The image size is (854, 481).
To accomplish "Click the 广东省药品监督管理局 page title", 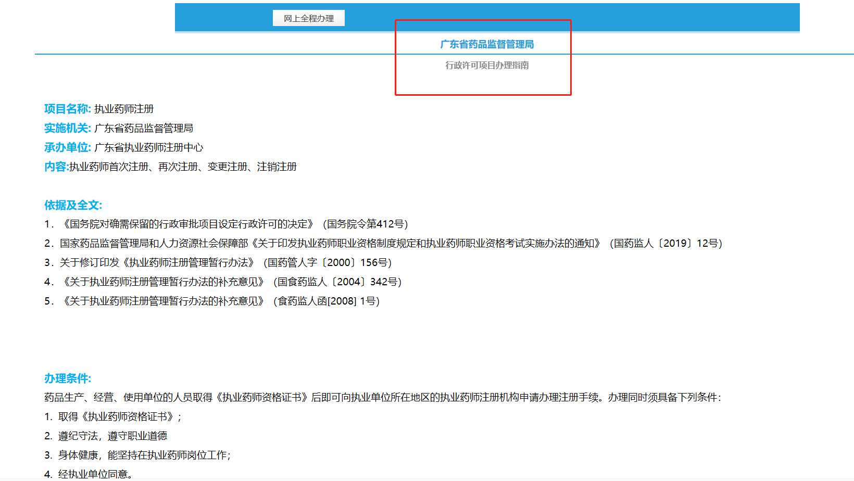I will pos(487,44).
